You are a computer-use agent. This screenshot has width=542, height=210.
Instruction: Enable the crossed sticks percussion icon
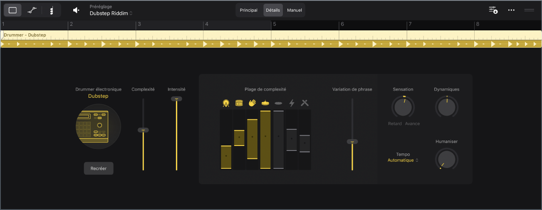point(305,103)
